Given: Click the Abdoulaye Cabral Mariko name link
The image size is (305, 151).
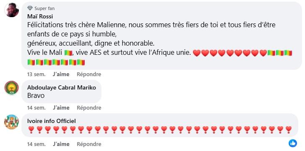Looking at the screenshot, I should coord(62,87).
